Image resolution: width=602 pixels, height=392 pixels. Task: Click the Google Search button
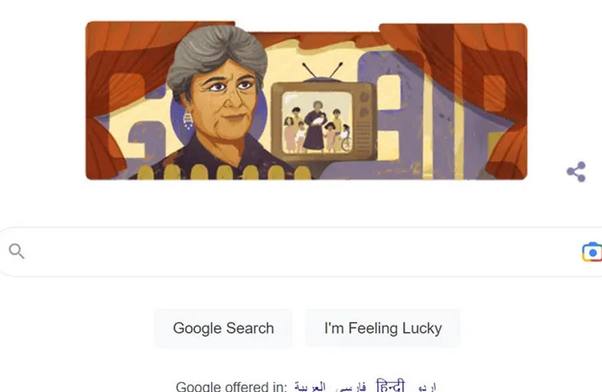(x=223, y=328)
